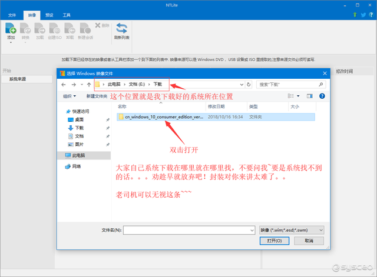Select 系统来源 in NTLite sidebar
Viewport: 377px width, 277px height.
27,79
